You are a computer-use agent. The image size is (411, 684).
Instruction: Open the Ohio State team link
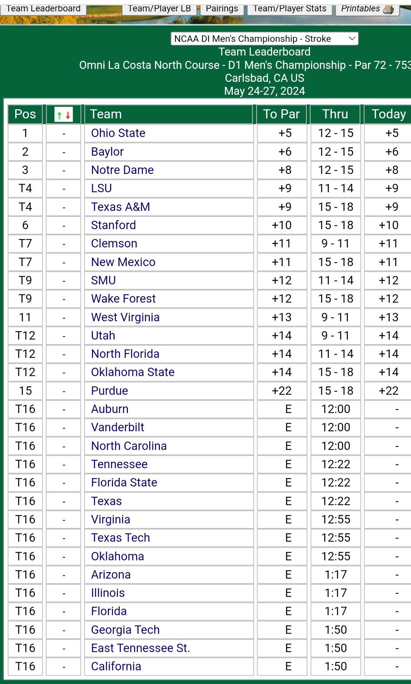[118, 133]
